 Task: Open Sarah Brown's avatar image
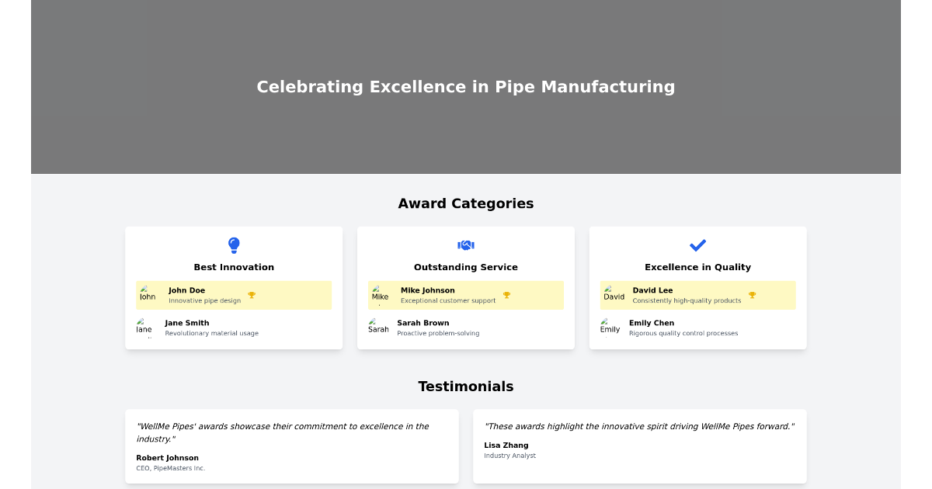click(378, 328)
